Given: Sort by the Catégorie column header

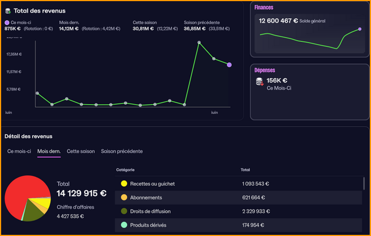Looking at the screenshot, I should point(125,170).
